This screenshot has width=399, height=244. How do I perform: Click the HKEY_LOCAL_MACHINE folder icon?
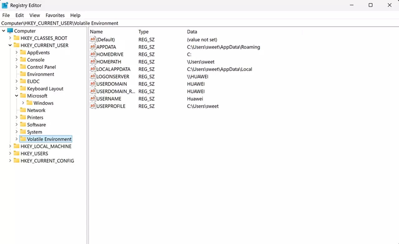(x=17, y=146)
